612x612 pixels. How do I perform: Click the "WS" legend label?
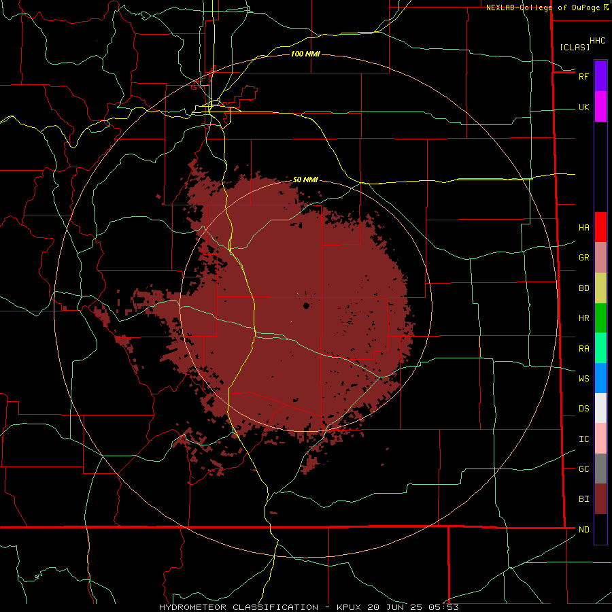click(583, 378)
